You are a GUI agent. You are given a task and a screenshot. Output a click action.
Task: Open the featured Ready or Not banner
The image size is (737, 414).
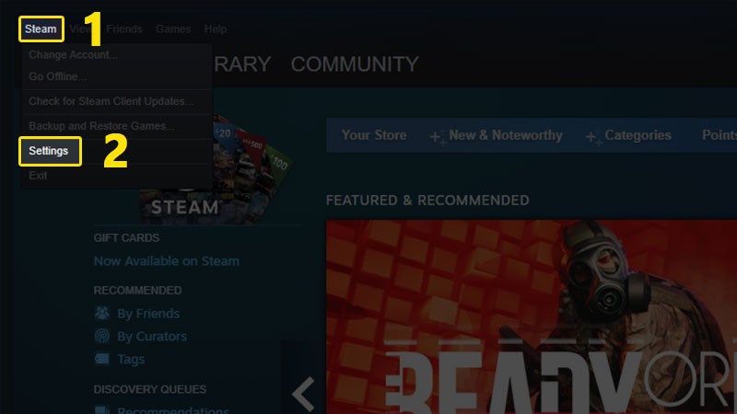pos(532,316)
